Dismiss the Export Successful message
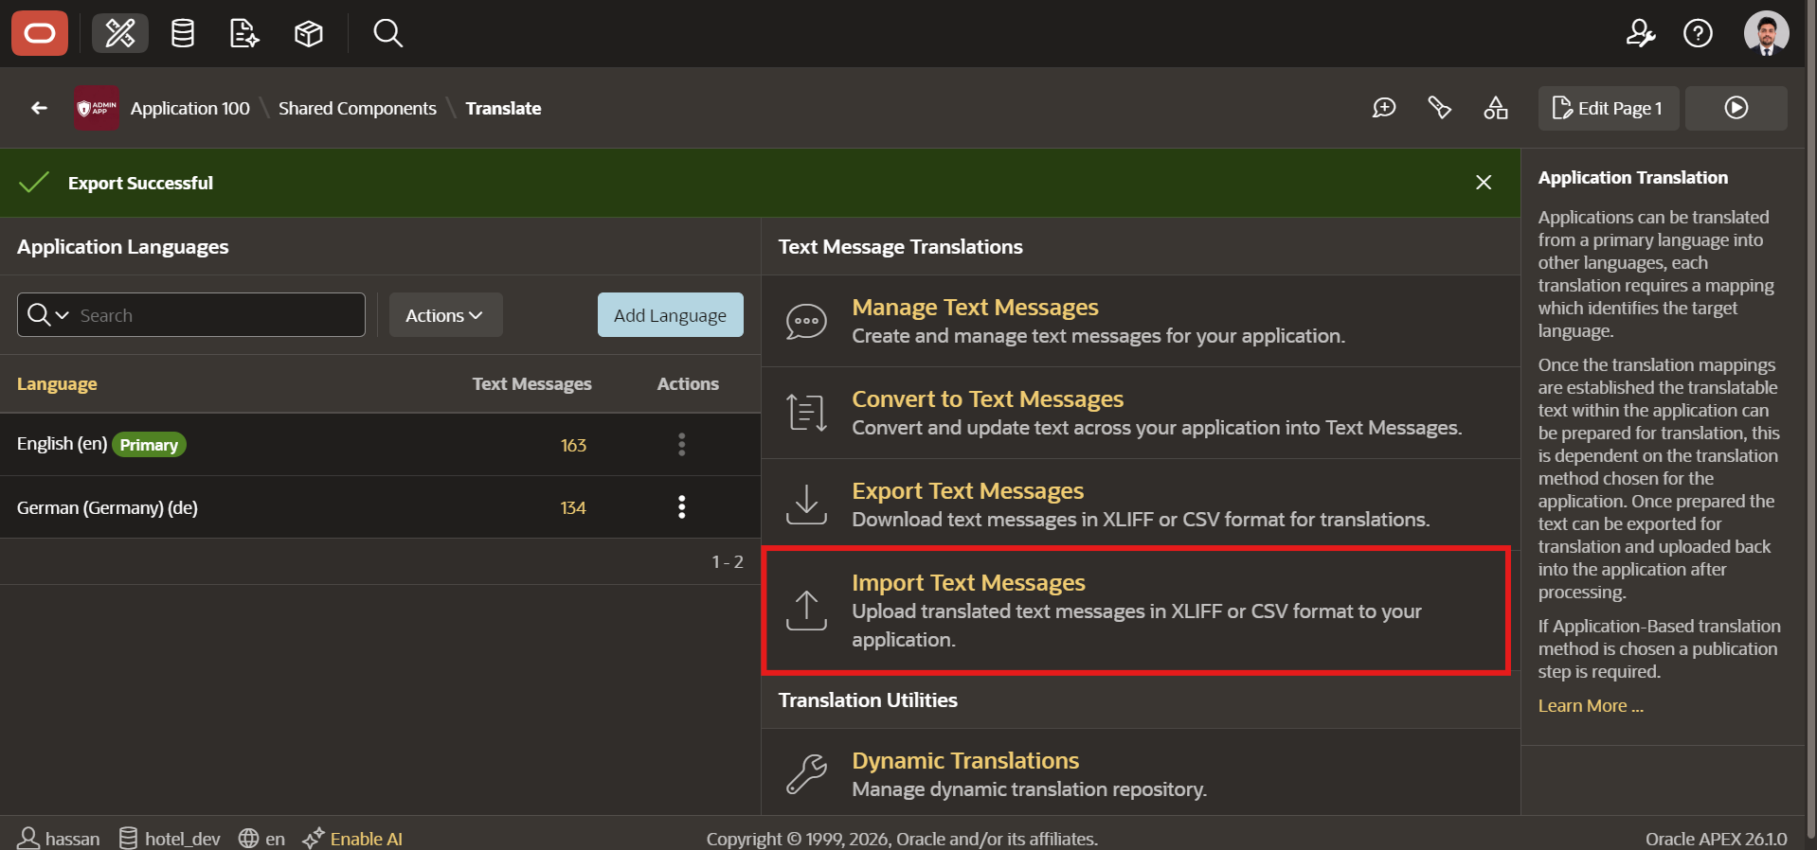The height and width of the screenshot is (850, 1817). point(1484,183)
